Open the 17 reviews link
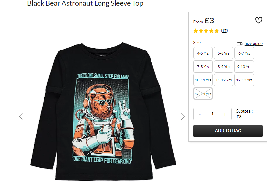This screenshot has width=267, height=187. (x=224, y=31)
